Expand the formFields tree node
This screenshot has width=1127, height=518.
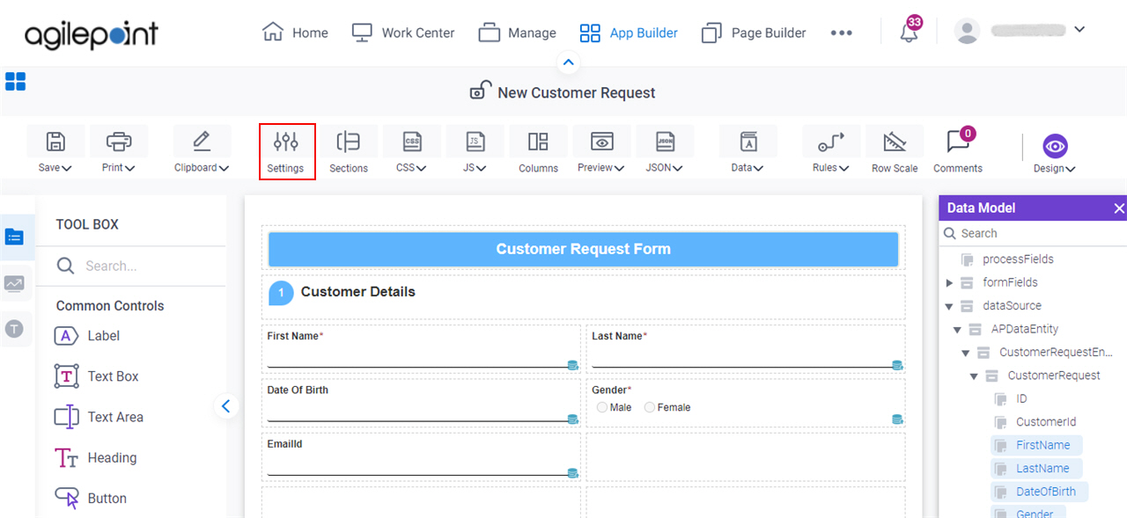pyautogui.click(x=949, y=282)
